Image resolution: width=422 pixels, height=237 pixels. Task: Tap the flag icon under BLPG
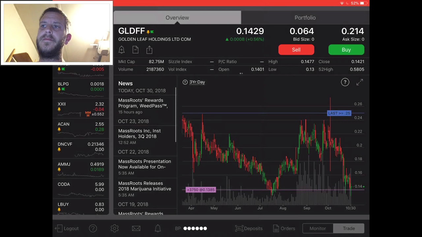(x=63, y=89)
